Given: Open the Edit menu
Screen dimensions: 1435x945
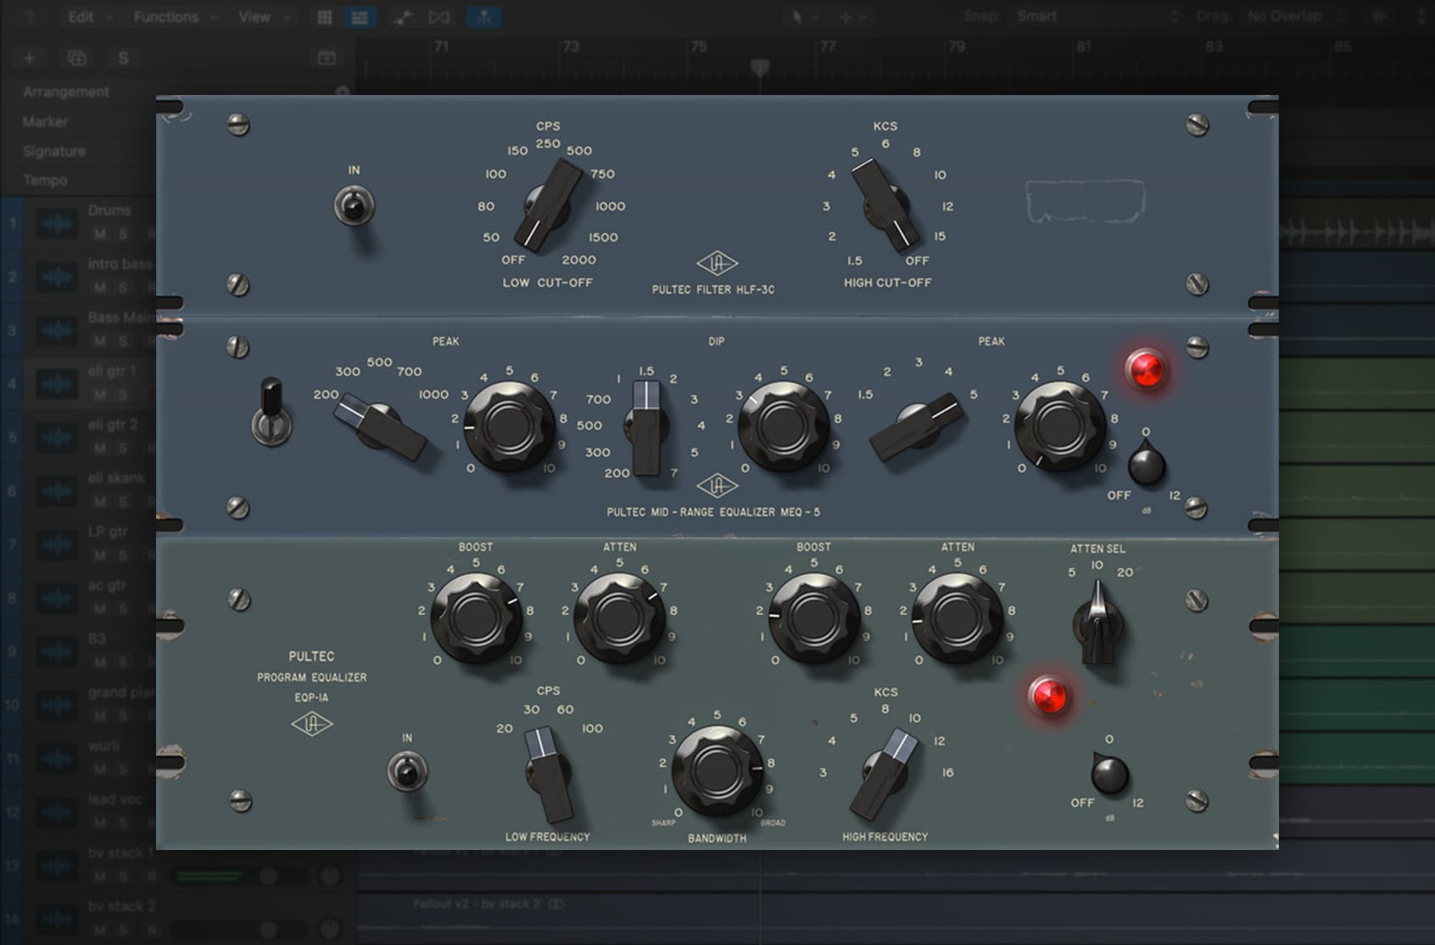Looking at the screenshot, I should pyautogui.click(x=81, y=16).
